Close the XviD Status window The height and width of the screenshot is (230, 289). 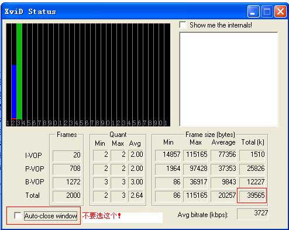click(x=280, y=12)
